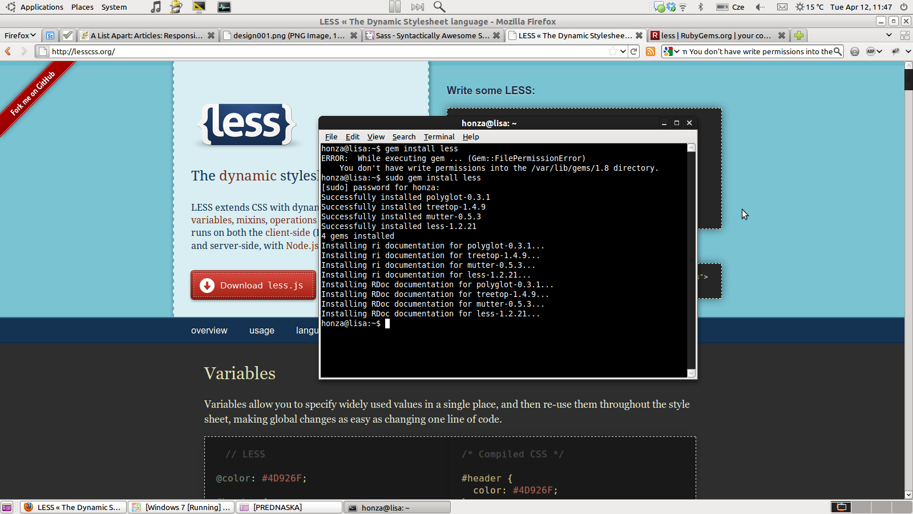
Task: Close the design001.png tab
Action: [354, 35]
